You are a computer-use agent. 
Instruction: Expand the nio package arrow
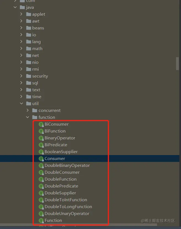click(21, 62)
